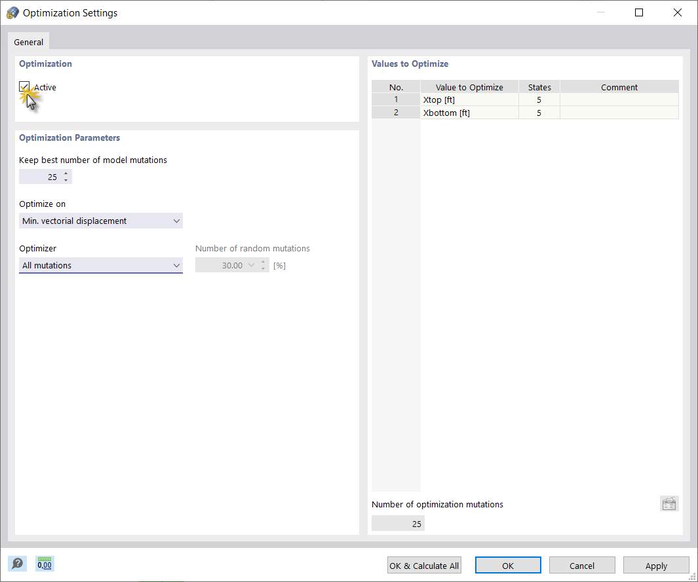The width and height of the screenshot is (698, 582).
Task: Click the resize grip at bottom-right corner
Action: (693, 577)
